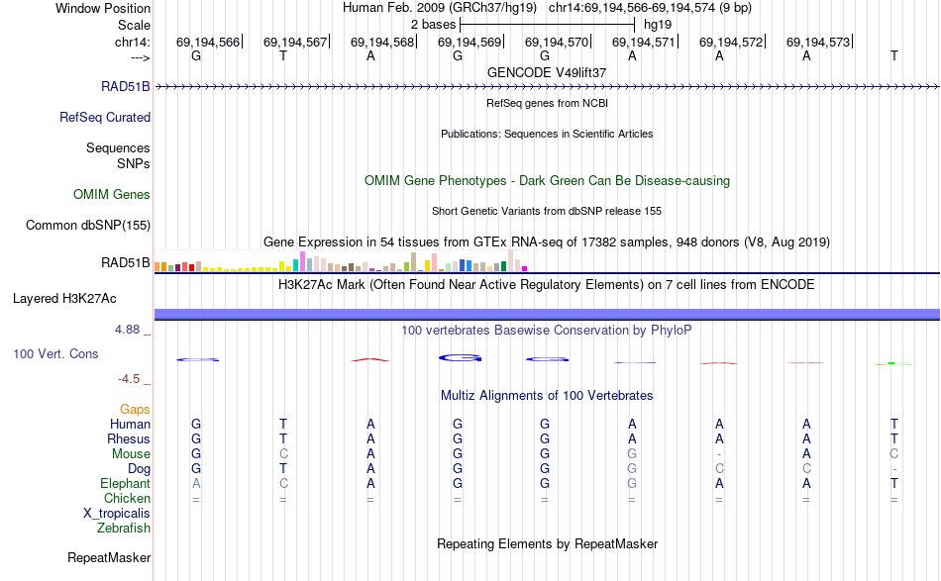
Task: Click the OMIM Gene Phenotypes track title
Action: pyautogui.click(x=547, y=181)
